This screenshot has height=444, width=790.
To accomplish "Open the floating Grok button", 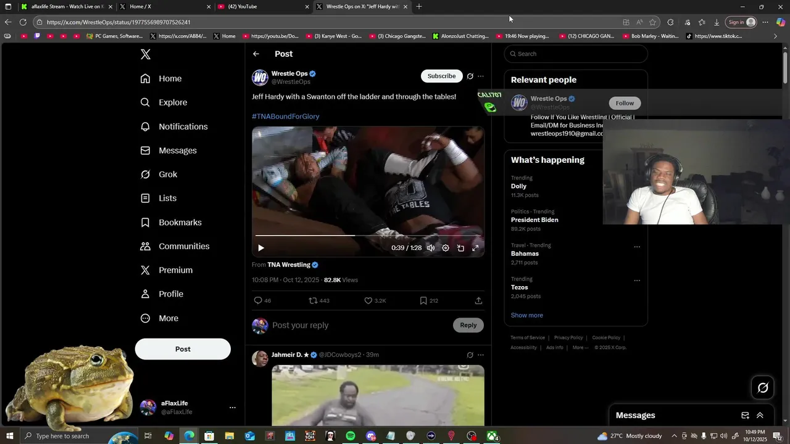I will (763, 387).
